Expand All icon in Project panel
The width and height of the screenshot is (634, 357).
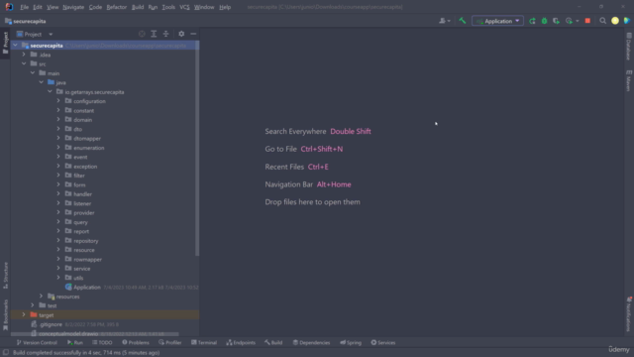coord(154,34)
